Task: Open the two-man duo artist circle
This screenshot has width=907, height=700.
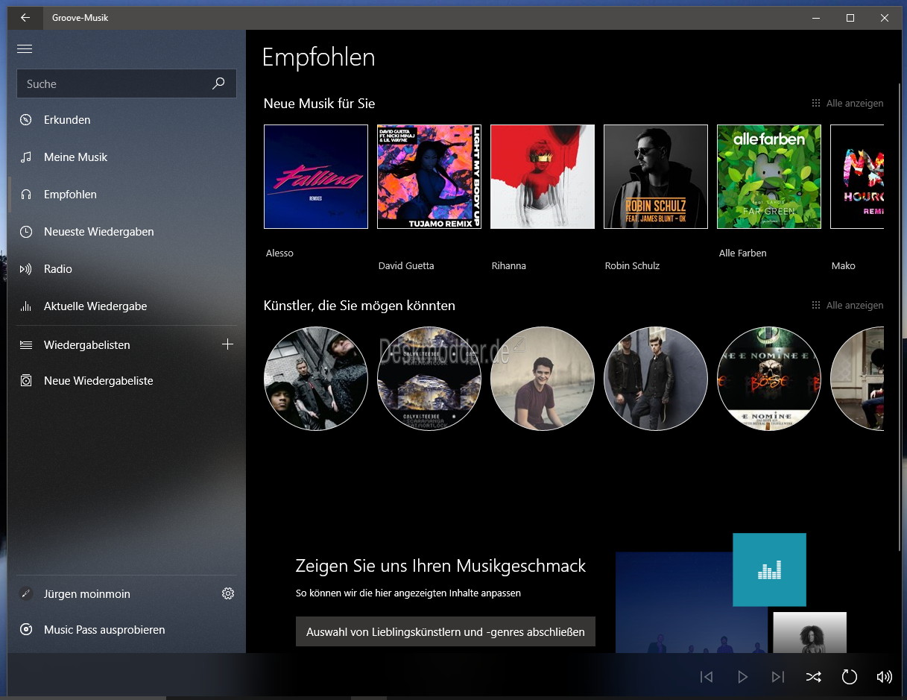Action: [656, 379]
